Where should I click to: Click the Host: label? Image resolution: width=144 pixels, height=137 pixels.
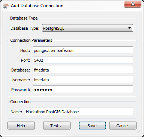point(25,50)
